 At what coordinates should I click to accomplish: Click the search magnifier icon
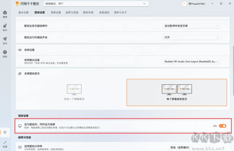[x=144, y=4]
